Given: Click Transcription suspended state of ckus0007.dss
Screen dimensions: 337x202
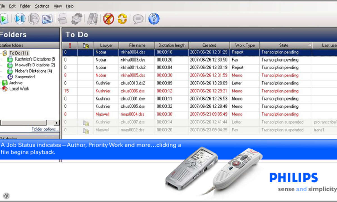Looking at the screenshot, I should [283, 122].
